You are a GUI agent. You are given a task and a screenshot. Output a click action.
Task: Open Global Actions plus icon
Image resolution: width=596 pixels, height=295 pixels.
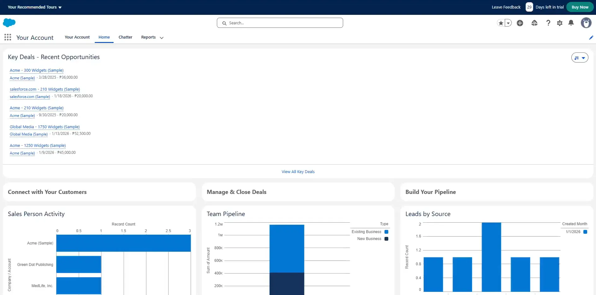520,23
